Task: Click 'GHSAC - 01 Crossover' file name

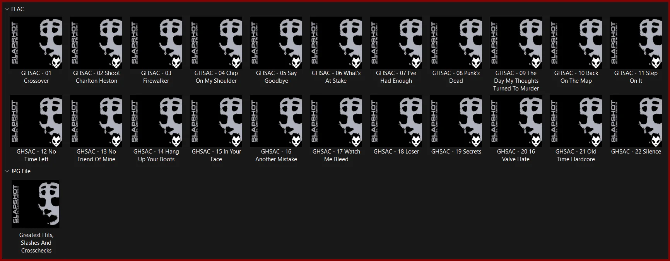Action: 36,77
